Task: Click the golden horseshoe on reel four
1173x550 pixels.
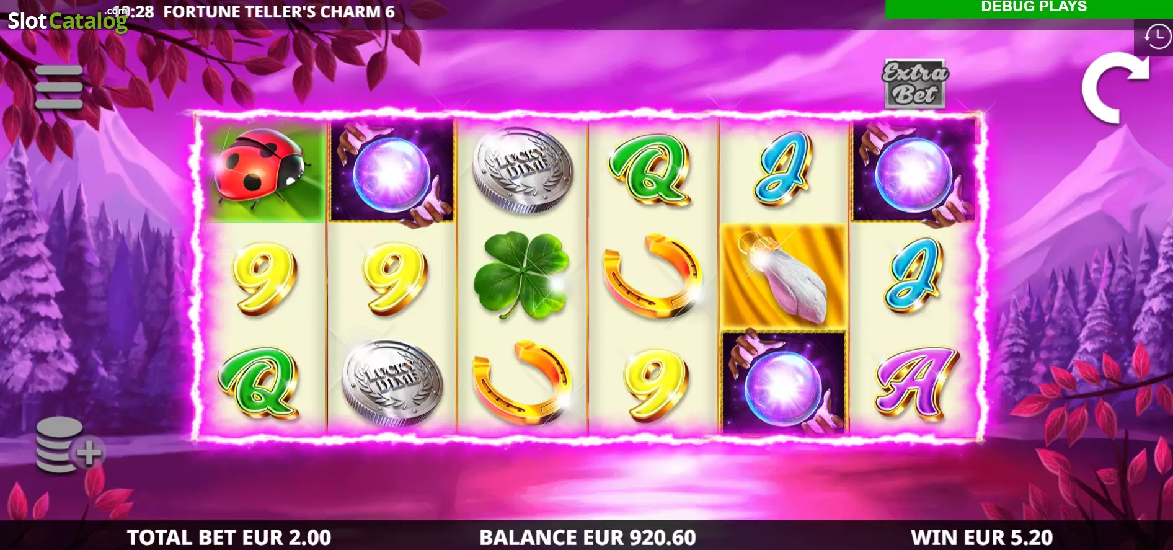Action: click(x=652, y=275)
